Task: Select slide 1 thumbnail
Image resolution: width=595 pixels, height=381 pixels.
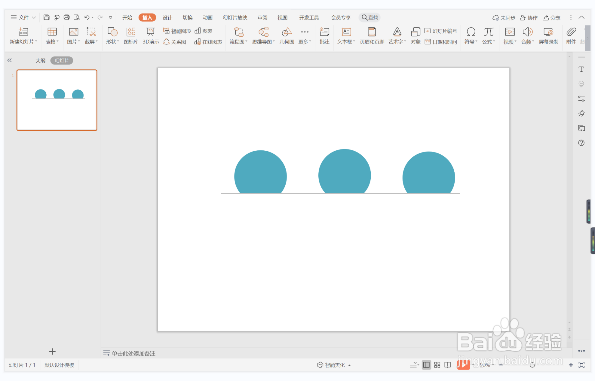Action: click(x=57, y=100)
